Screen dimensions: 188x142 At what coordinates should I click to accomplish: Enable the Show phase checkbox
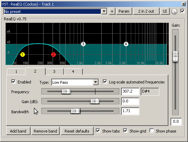152,131
